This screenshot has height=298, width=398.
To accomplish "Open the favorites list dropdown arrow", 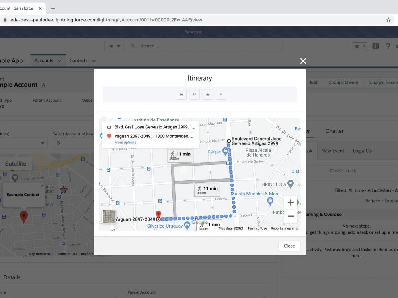I will (364, 46).
